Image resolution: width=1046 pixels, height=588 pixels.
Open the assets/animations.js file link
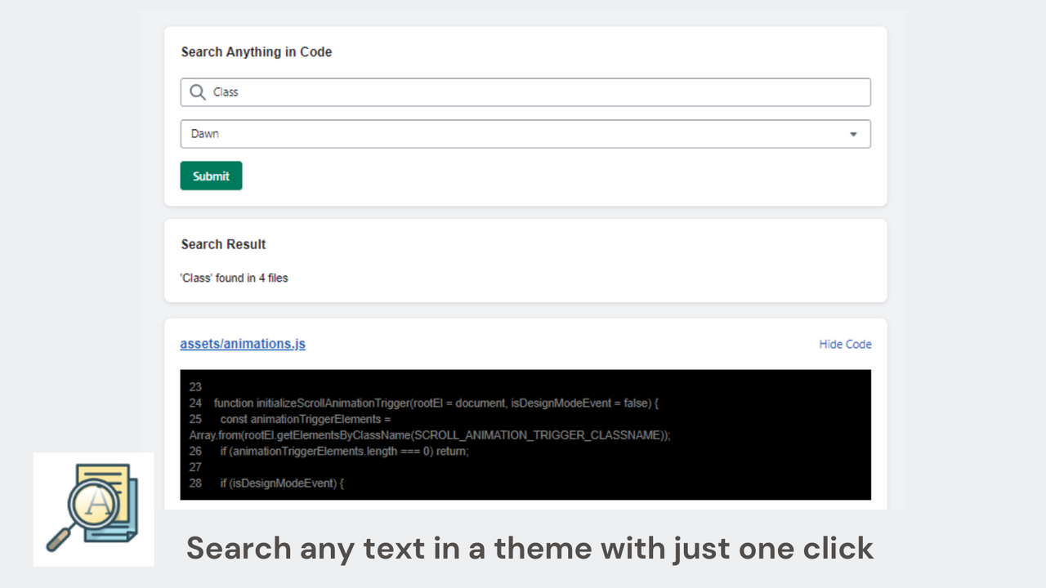pyautogui.click(x=242, y=344)
